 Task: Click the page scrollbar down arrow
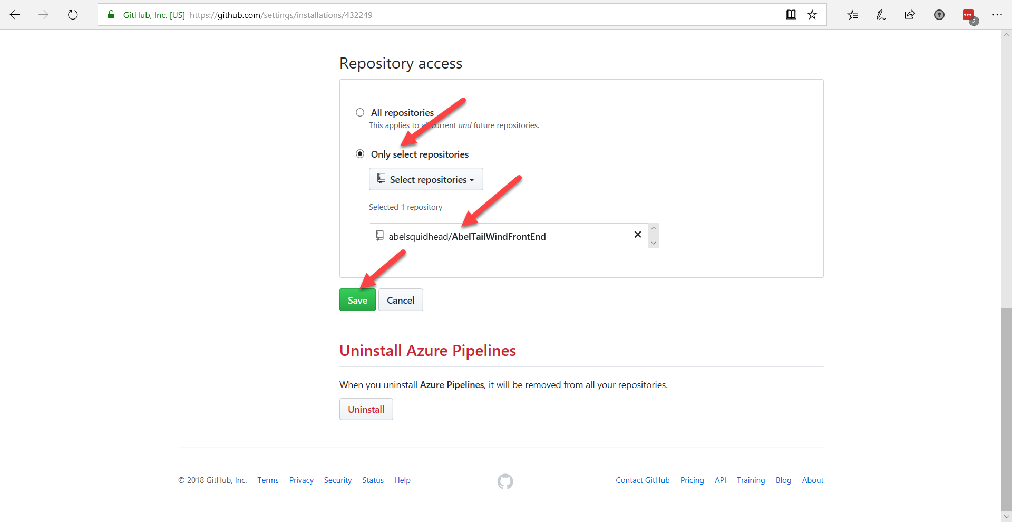pos(1007,517)
